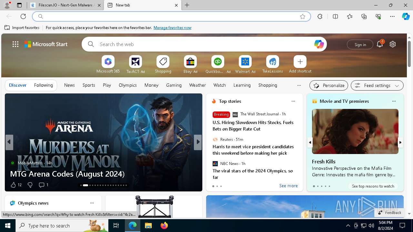This screenshot has height=232, width=413.
Task: Open Olympics news card options menu
Action: 92,203
